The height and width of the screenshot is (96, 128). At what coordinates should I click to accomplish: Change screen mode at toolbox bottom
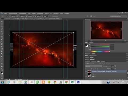tap(2, 78)
